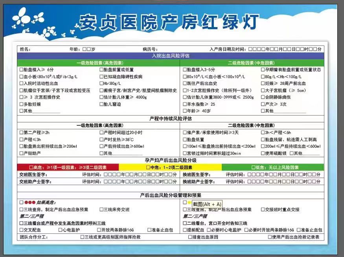
Task: Check 使用产后出血抢救记录表 box
Action: 270,237
